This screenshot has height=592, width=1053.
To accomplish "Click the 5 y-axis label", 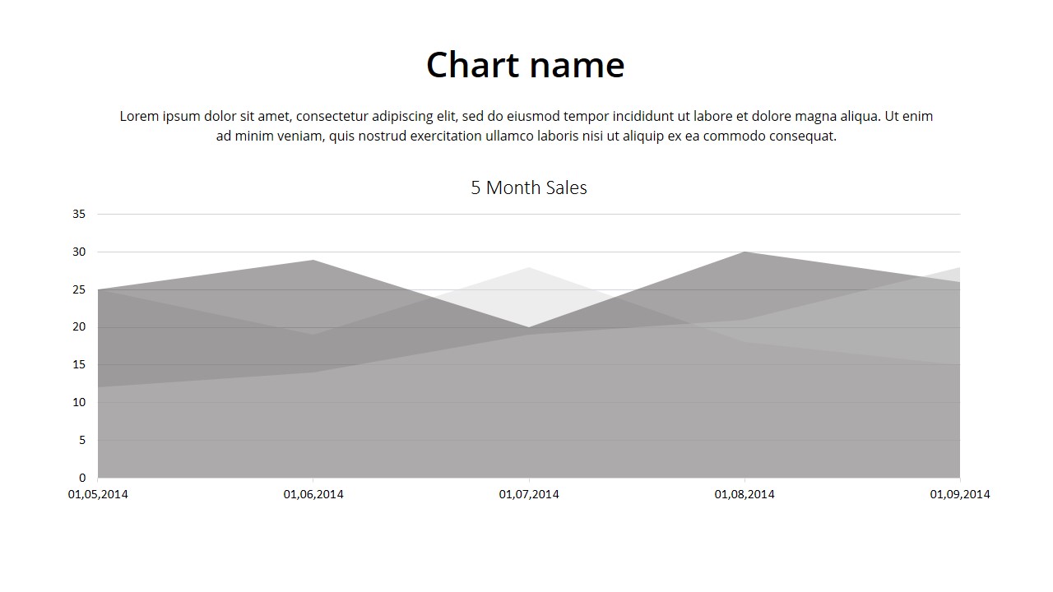I will 82,440.
